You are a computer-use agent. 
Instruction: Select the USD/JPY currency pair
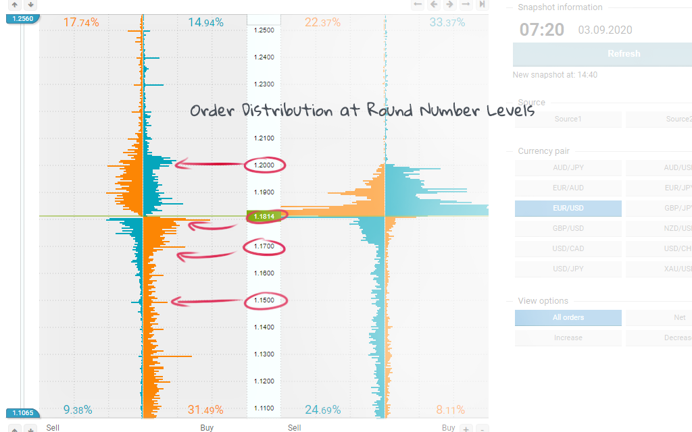point(568,269)
